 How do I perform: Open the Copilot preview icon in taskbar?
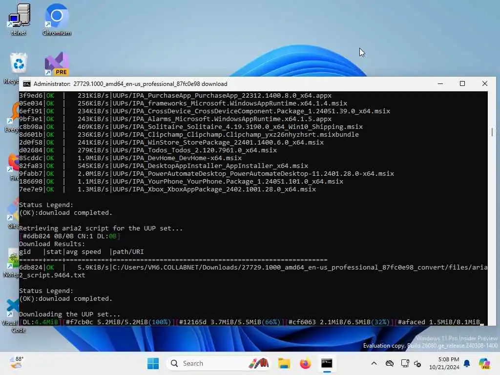click(x=484, y=363)
